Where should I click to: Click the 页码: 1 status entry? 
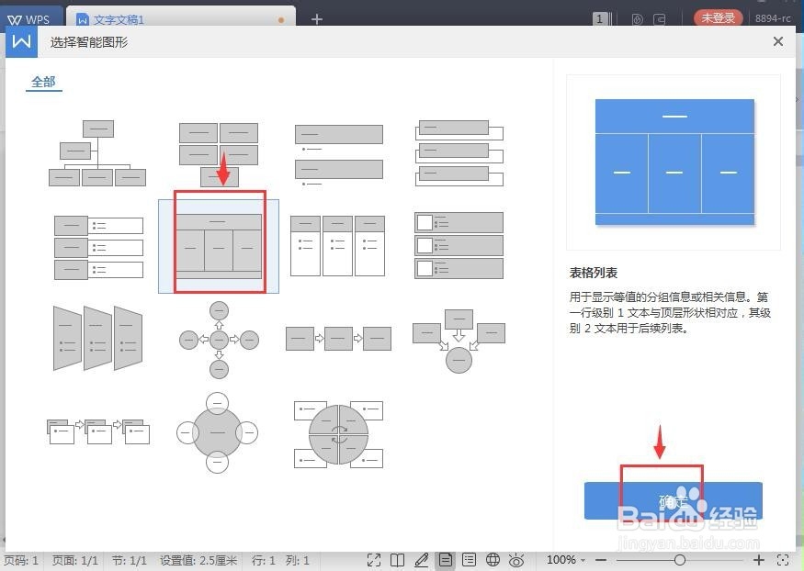21,560
